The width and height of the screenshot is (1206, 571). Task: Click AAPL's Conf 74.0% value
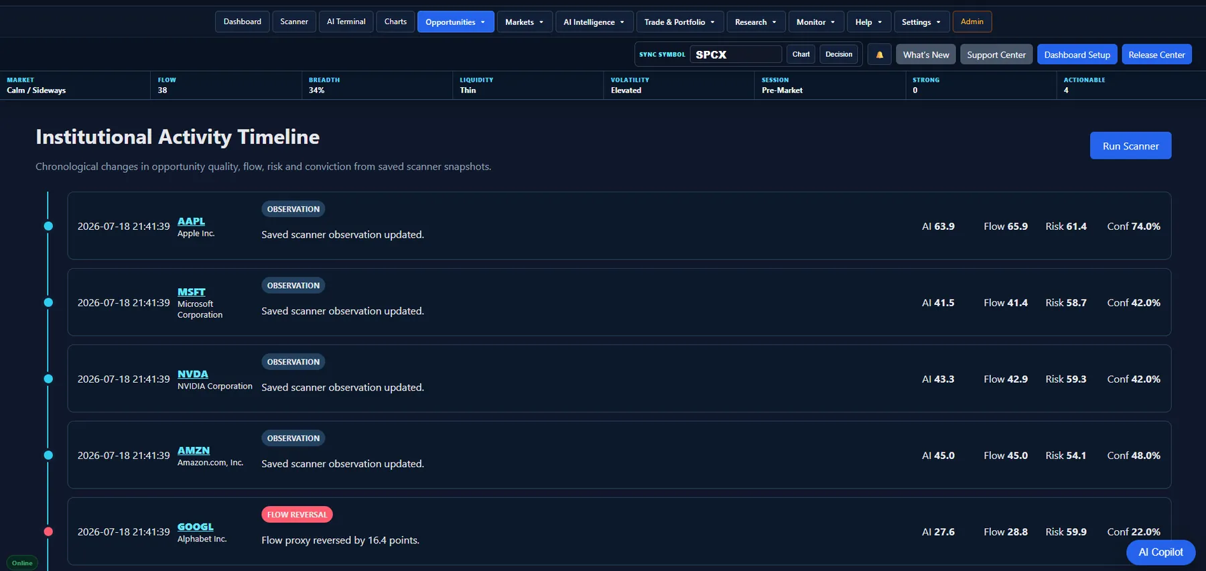[1134, 227]
